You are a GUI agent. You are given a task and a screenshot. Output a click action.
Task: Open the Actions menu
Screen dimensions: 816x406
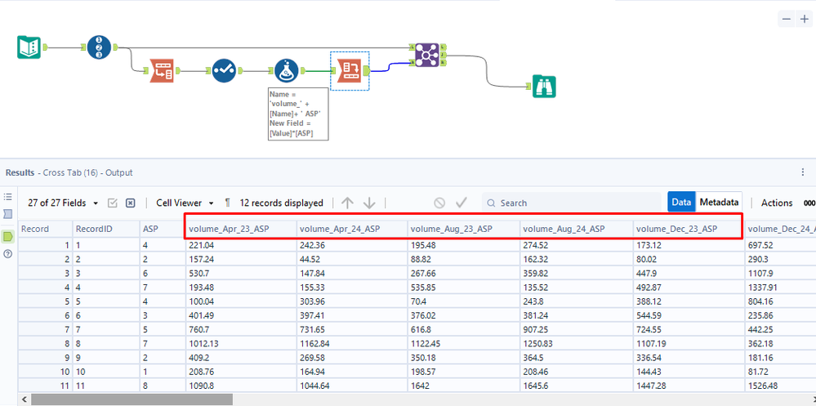[x=777, y=203]
